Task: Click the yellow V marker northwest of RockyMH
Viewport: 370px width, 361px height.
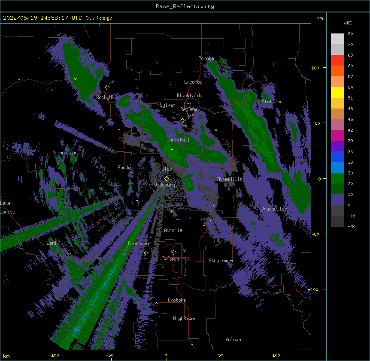Action: point(75,79)
